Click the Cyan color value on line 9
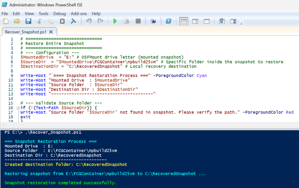 coord(202,76)
